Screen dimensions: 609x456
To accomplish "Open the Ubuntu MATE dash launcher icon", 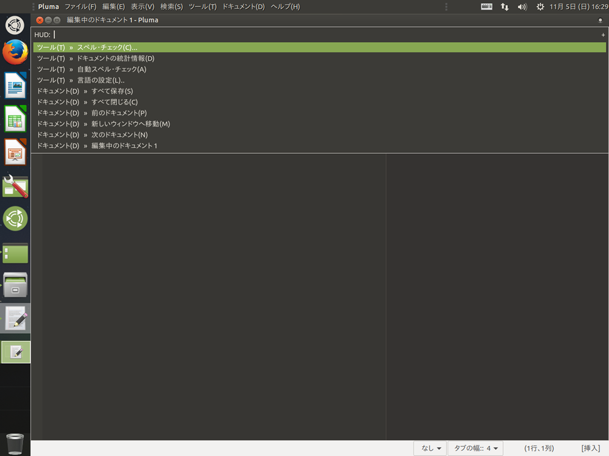I will click(15, 25).
